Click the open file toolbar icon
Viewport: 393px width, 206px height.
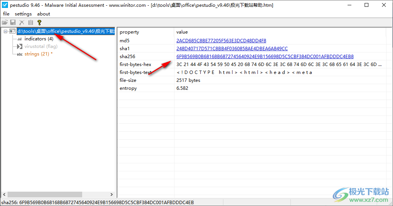pyautogui.click(x=5, y=22)
